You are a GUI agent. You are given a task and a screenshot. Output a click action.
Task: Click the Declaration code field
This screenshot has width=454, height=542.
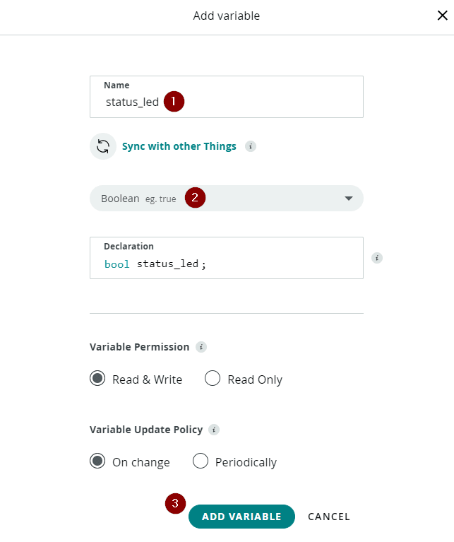[x=226, y=264]
